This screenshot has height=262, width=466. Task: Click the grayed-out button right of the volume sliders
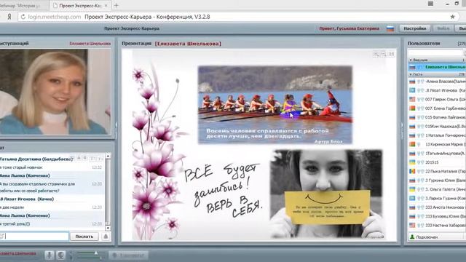128,255
